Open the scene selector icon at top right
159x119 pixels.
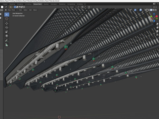point(154,4)
